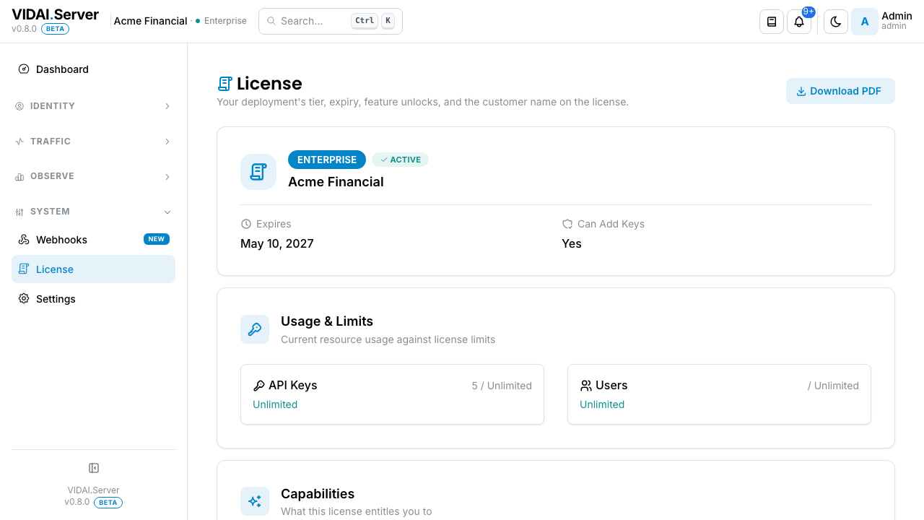Screen dimensions: 924x520
Task: Expand the TRAFFIC sidebar section
Action: pyautogui.click(x=93, y=142)
